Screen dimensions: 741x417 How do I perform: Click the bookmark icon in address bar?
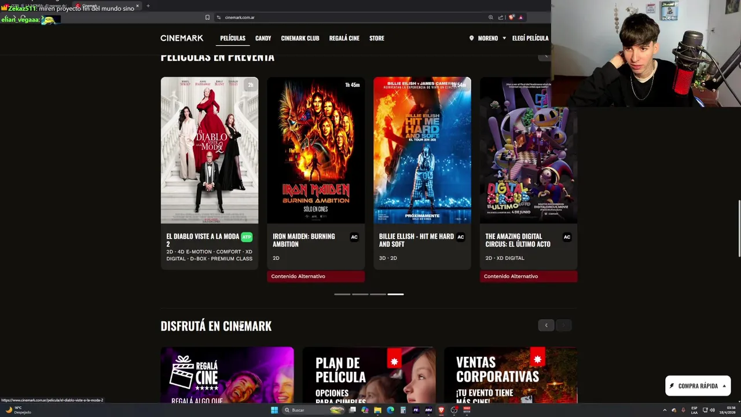pyautogui.click(x=207, y=17)
